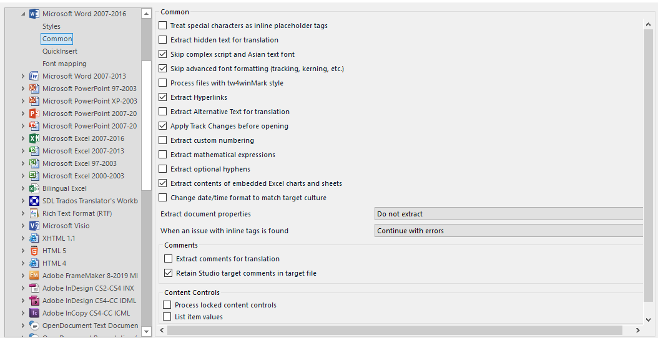The height and width of the screenshot is (338, 658).
Task: Click the horizontal scrollbar right arrow
Action: [637, 331]
